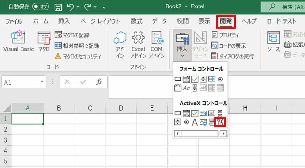Open COM アドイン dialog

(x=157, y=45)
